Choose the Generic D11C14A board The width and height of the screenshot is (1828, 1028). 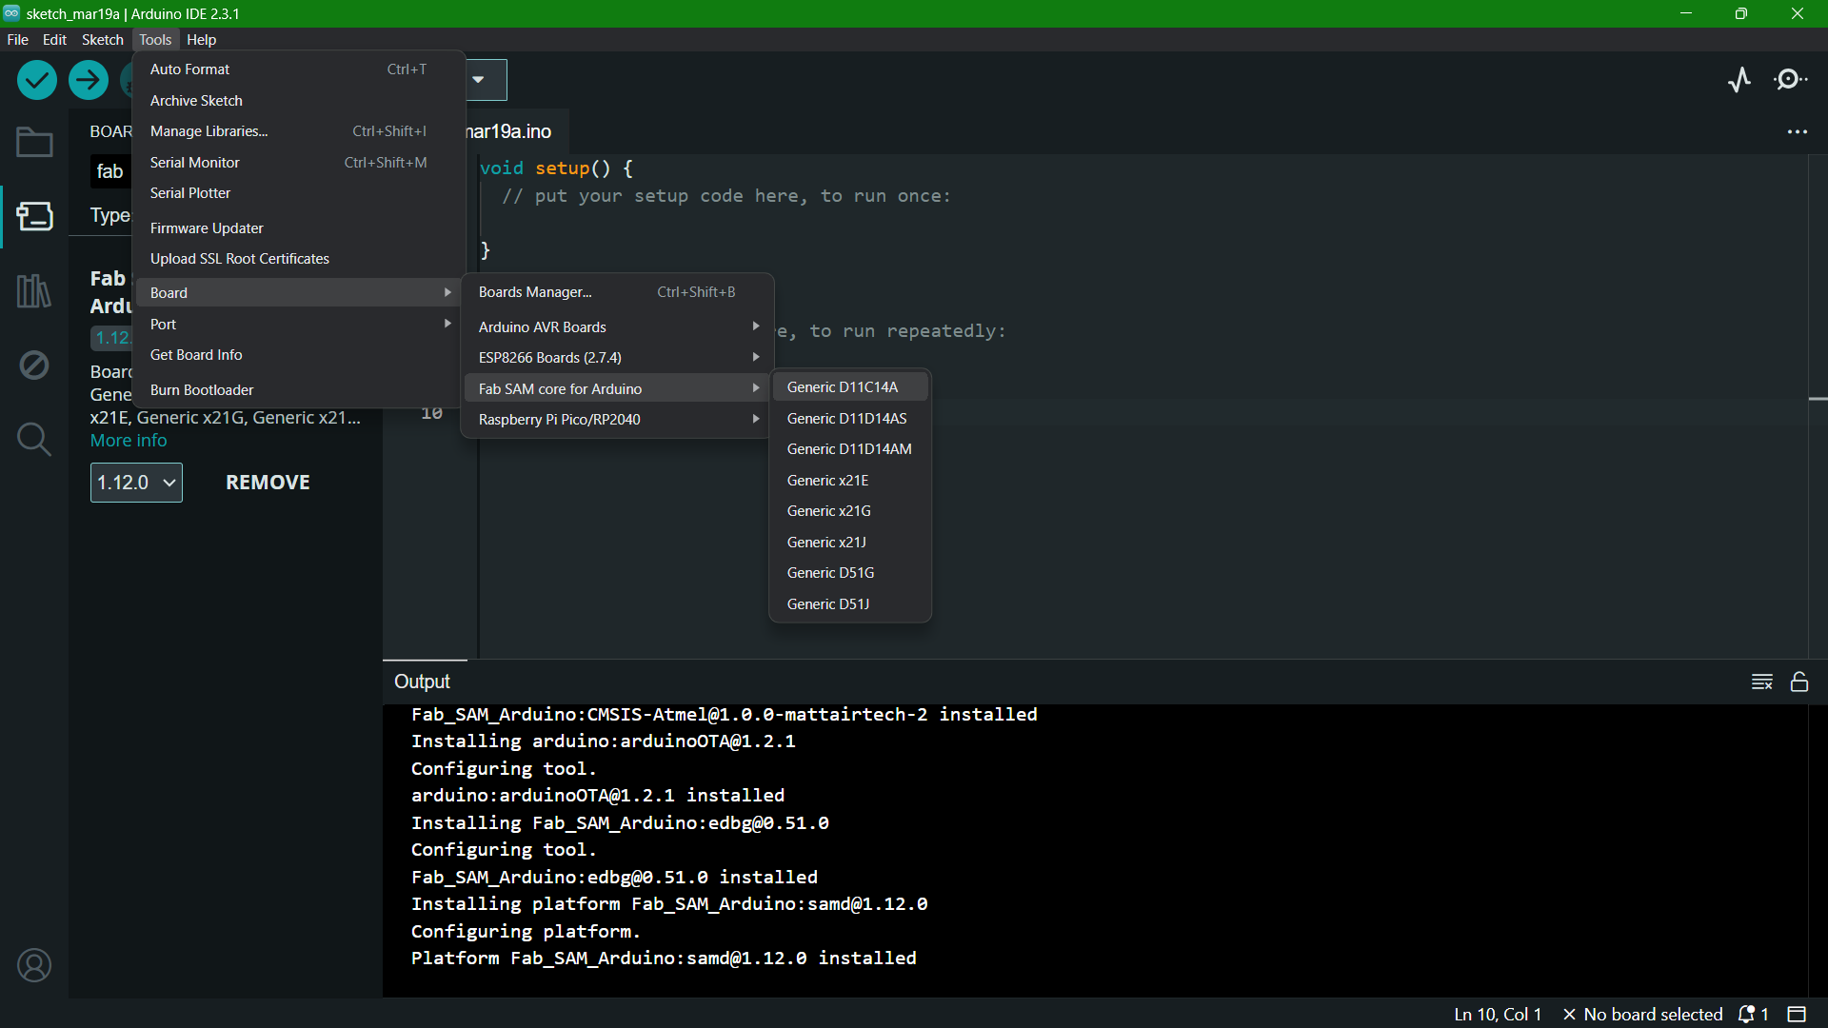850,387
